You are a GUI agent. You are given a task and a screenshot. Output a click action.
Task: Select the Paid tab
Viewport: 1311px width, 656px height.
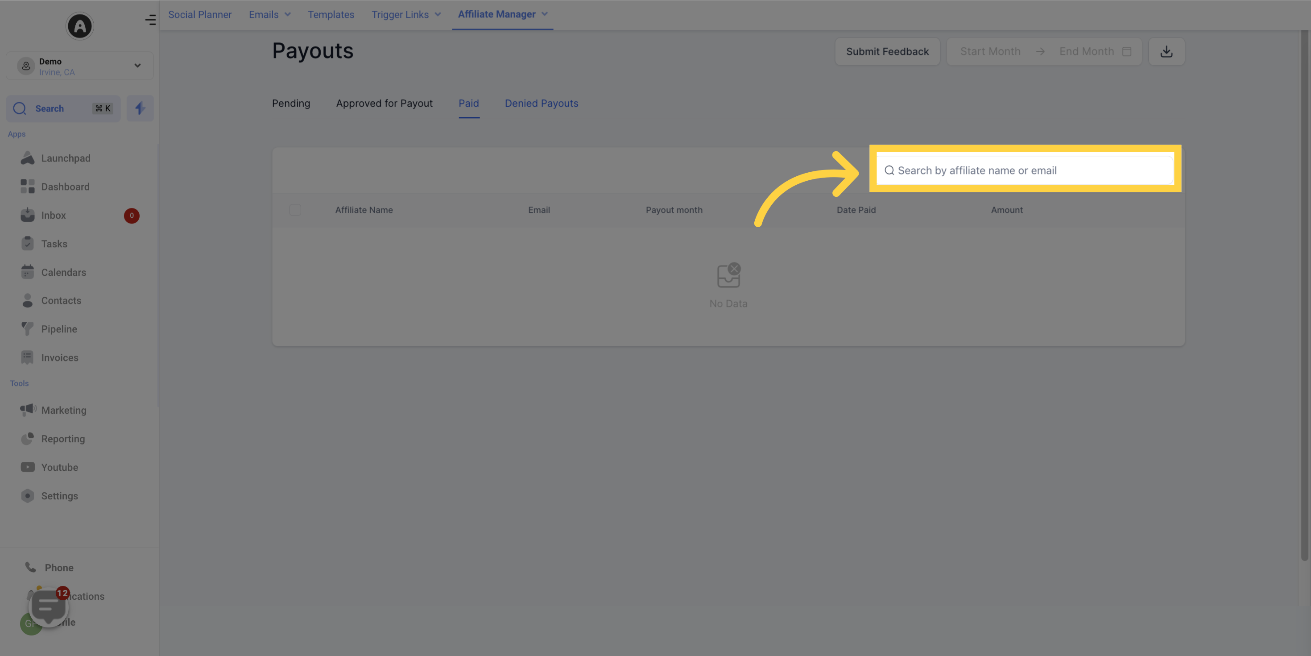469,104
